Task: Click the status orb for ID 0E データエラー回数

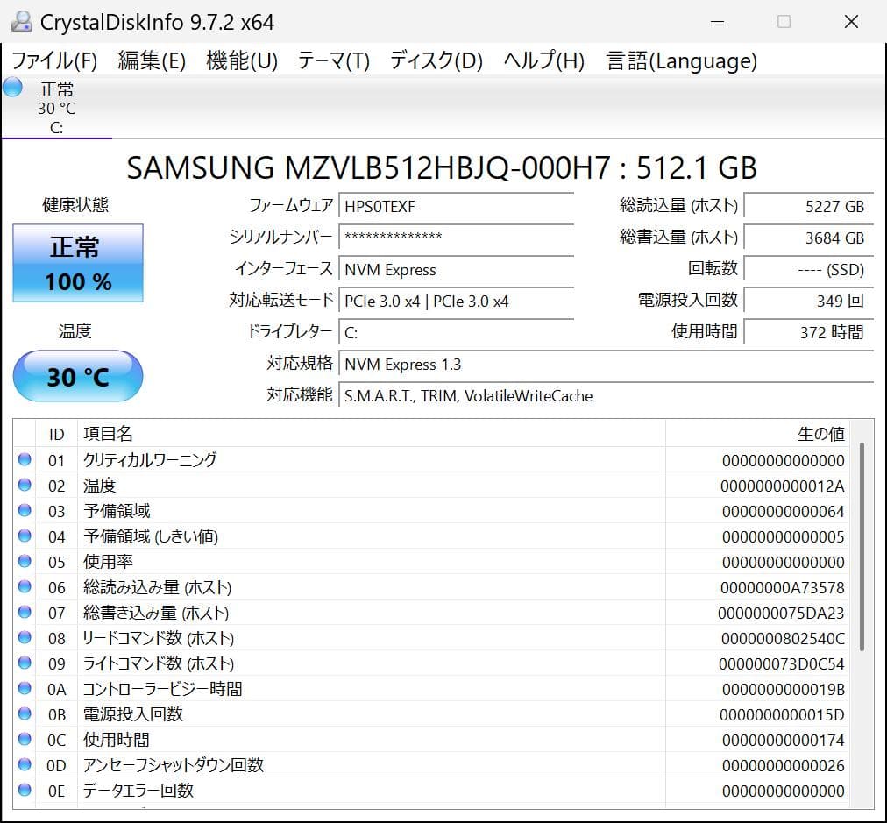Action: pyautogui.click(x=25, y=790)
